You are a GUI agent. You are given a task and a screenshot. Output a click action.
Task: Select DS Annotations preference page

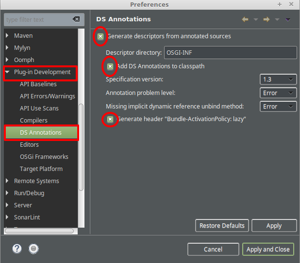(x=41, y=133)
